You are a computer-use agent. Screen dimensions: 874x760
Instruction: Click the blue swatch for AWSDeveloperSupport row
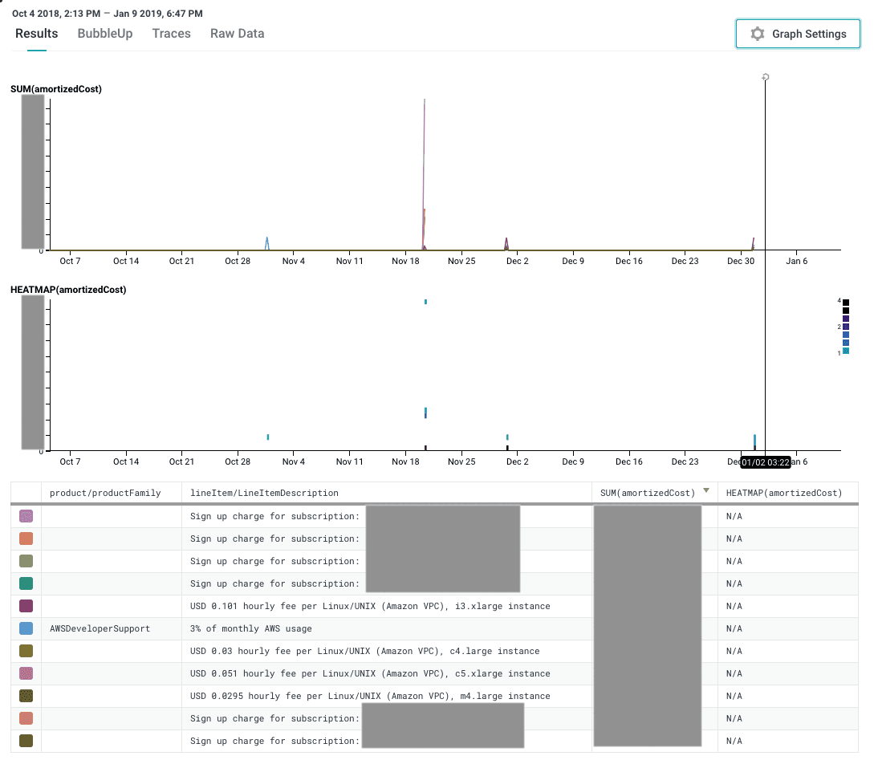[x=26, y=628]
